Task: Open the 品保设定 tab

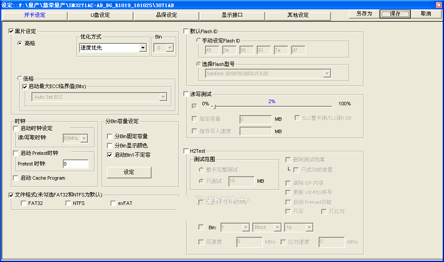Action: click(166, 15)
